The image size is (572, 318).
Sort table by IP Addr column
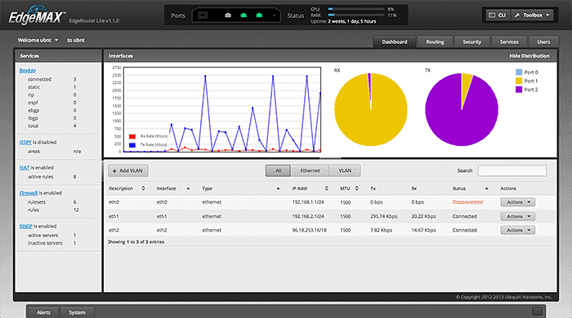[x=310, y=188]
